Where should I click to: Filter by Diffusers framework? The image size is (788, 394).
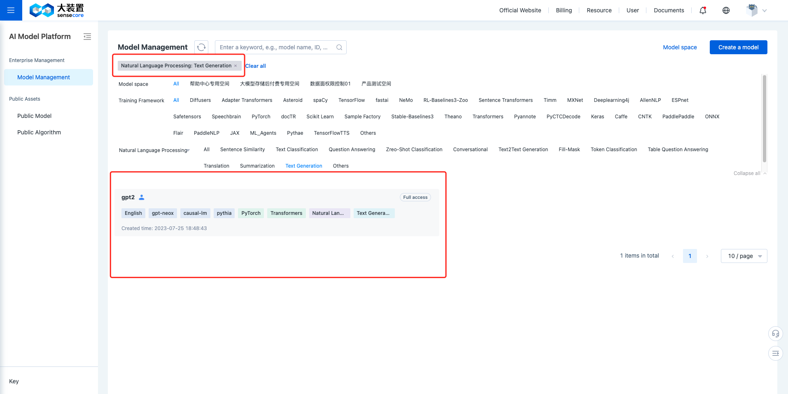point(200,100)
